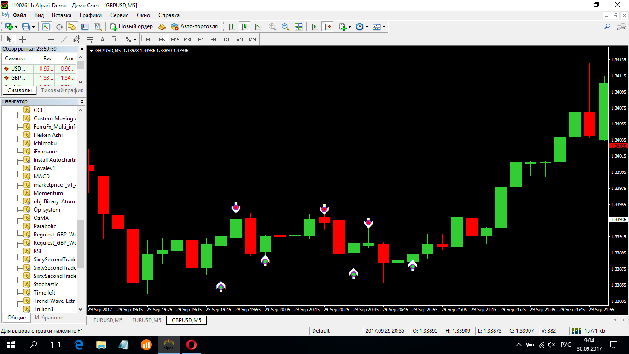Click the Navigator vertical scrollbar thumb
The width and height of the screenshot is (629, 354).
pos(81,243)
